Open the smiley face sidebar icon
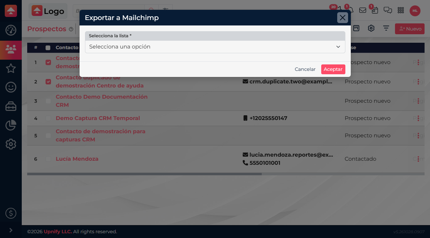 click(11, 87)
